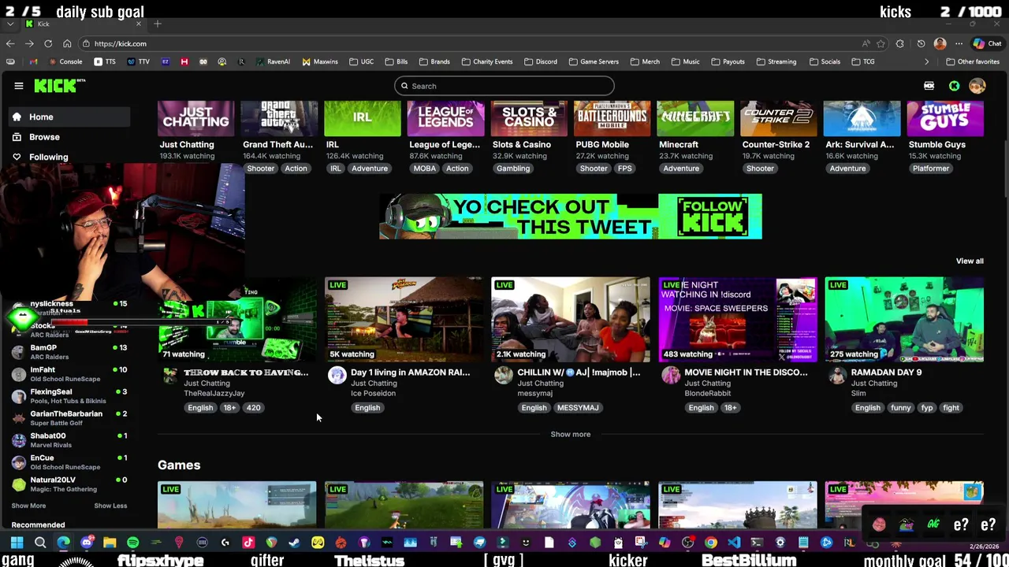Open user profile avatar in Kick header
The width and height of the screenshot is (1009, 567).
click(977, 86)
